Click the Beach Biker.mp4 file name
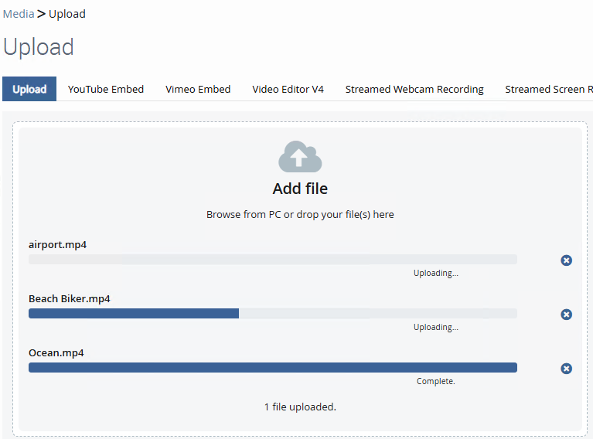Image resolution: width=593 pixels, height=439 pixels. pos(70,299)
